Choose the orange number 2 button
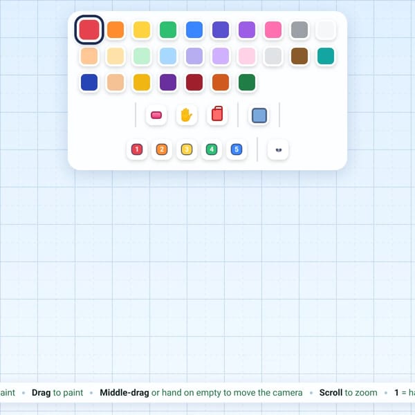The width and height of the screenshot is (415, 415). click(x=162, y=149)
